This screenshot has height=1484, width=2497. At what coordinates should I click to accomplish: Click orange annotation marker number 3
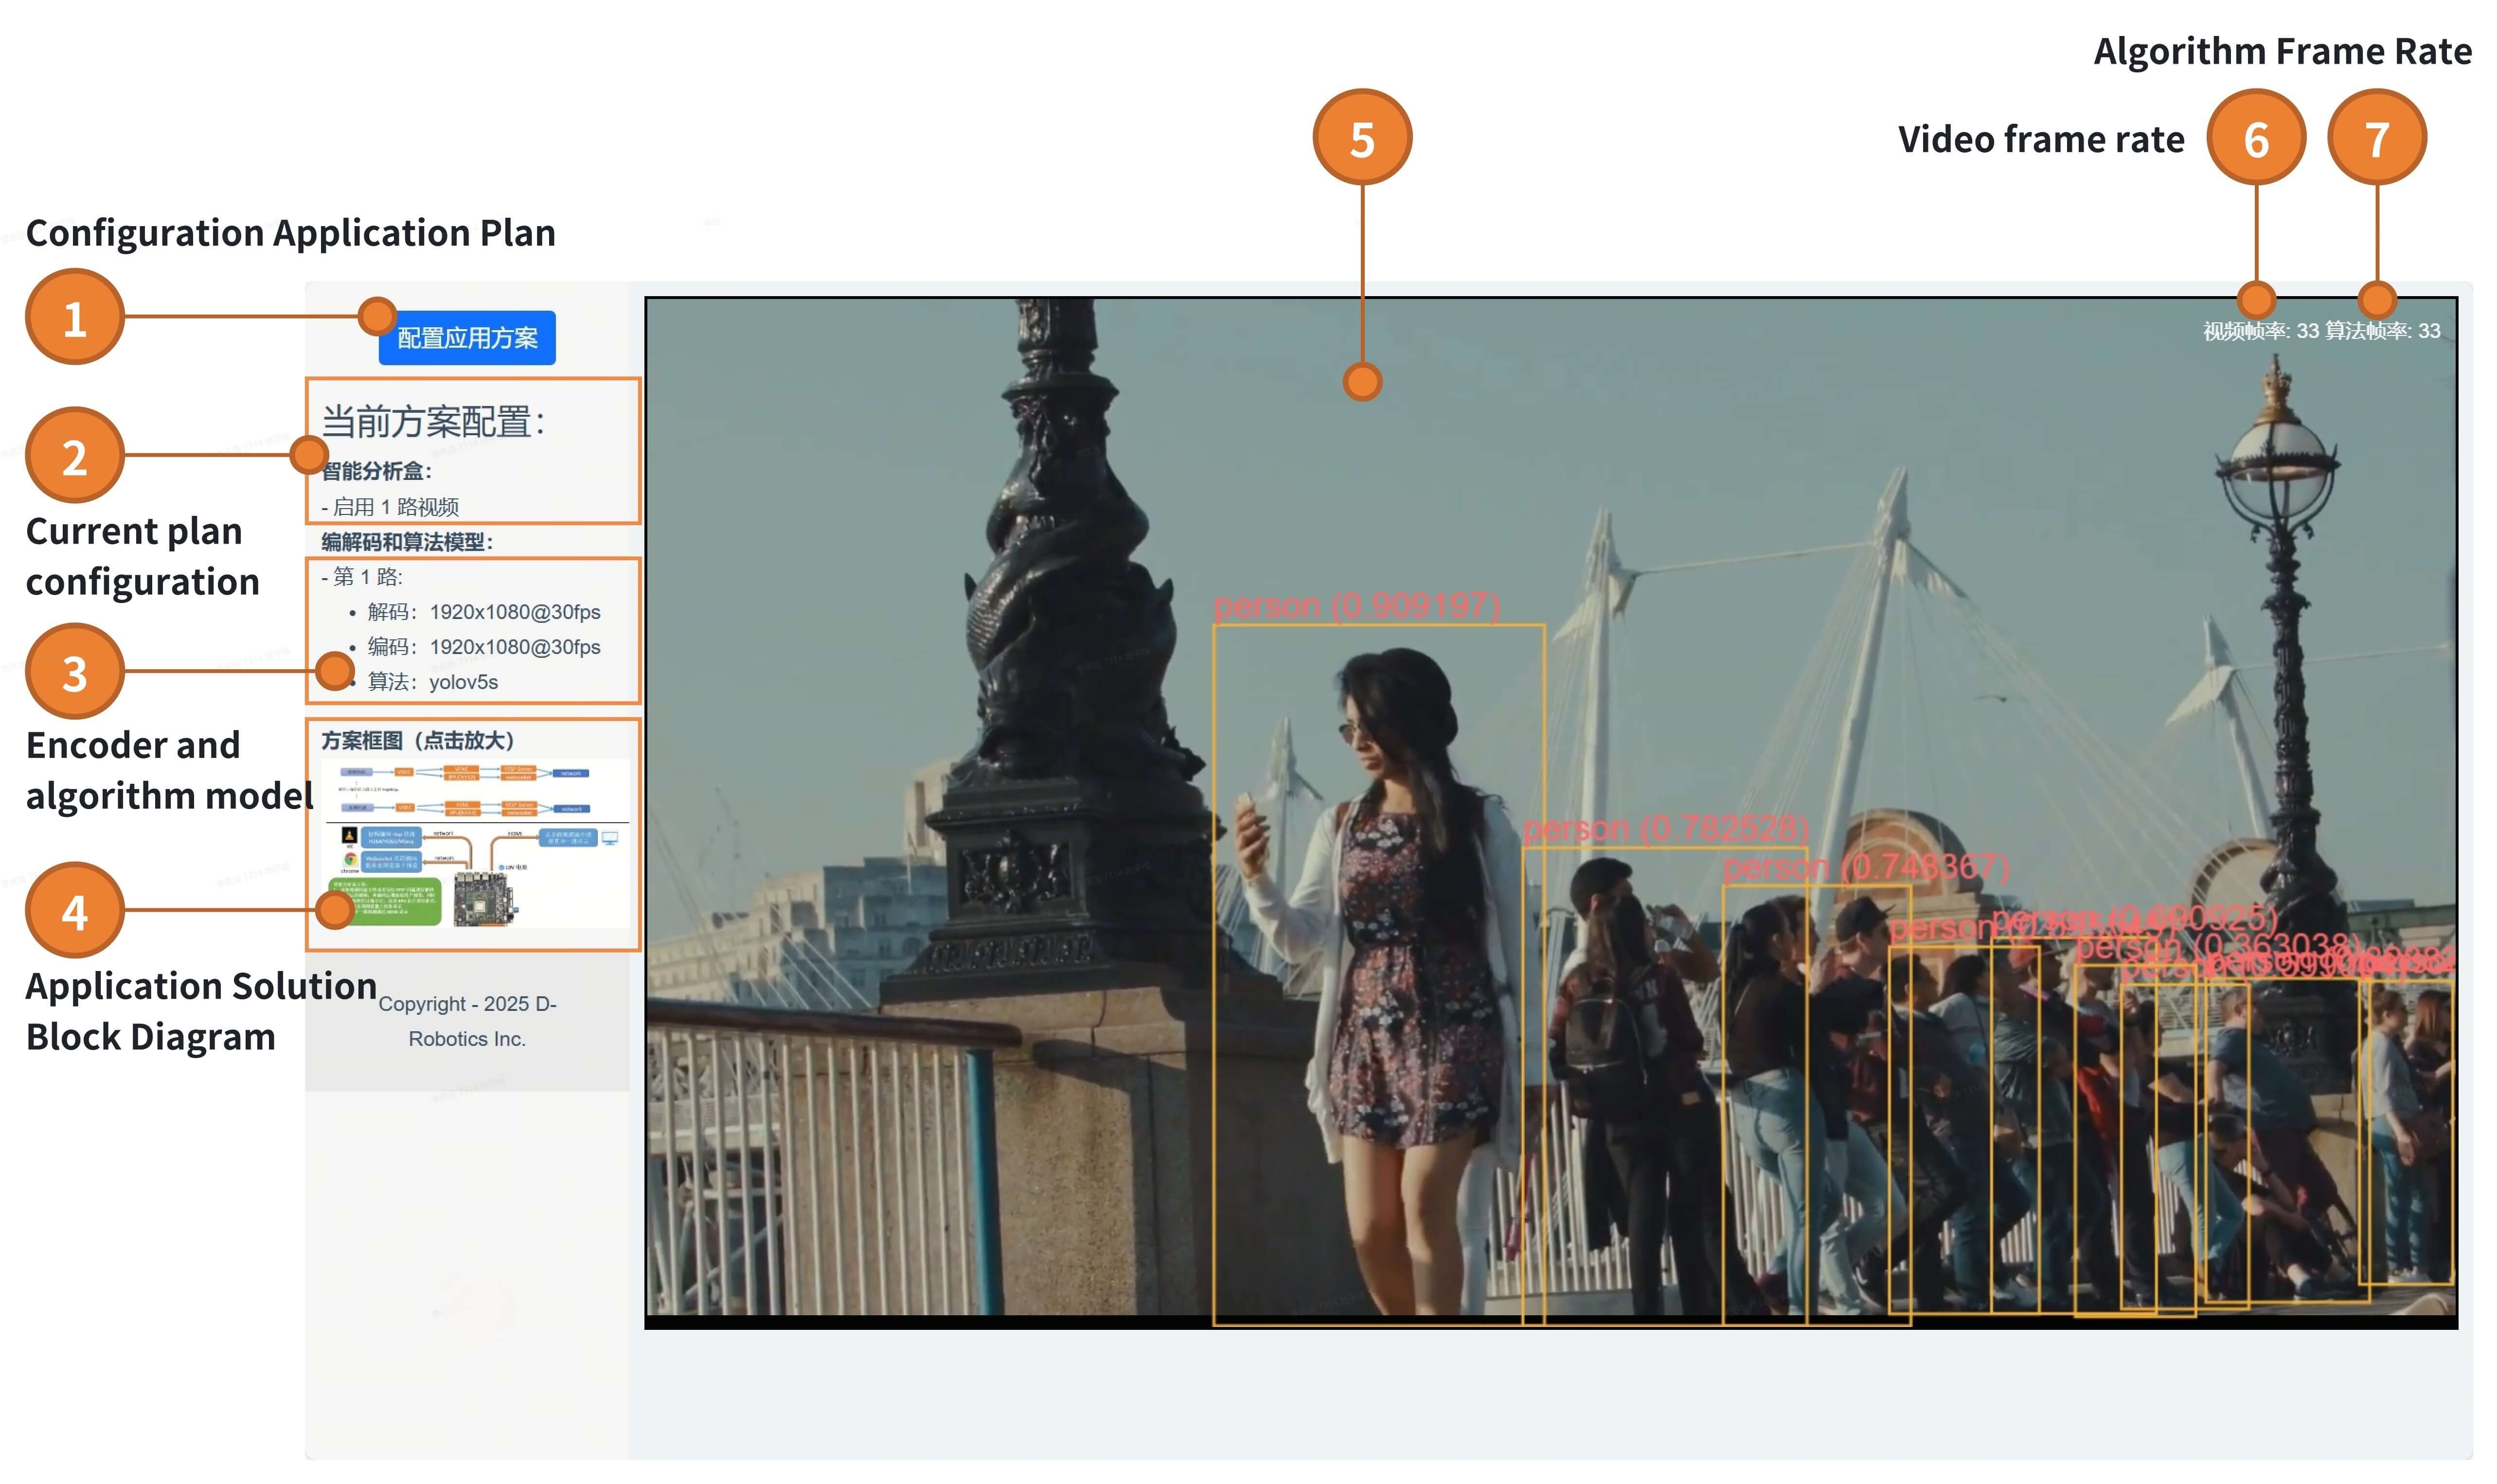(x=75, y=672)
